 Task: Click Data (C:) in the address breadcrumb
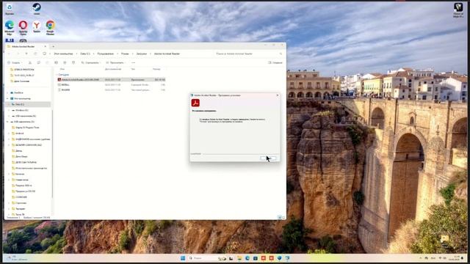pyautogui.click(x=85, y=54)
